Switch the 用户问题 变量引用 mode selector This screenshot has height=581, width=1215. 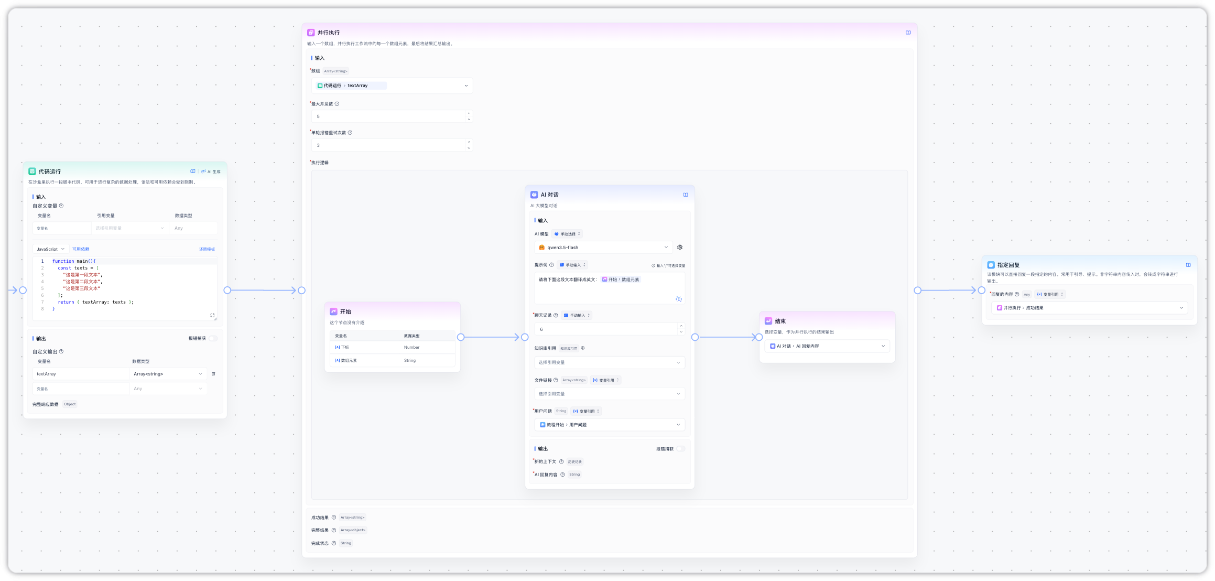pyautogui.click(x=586, y=411)
